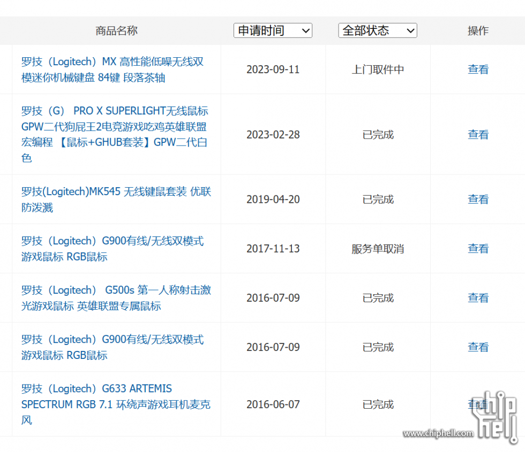Open the 全部状态 status dropdown
525x452 pixels.
(377, 30)
